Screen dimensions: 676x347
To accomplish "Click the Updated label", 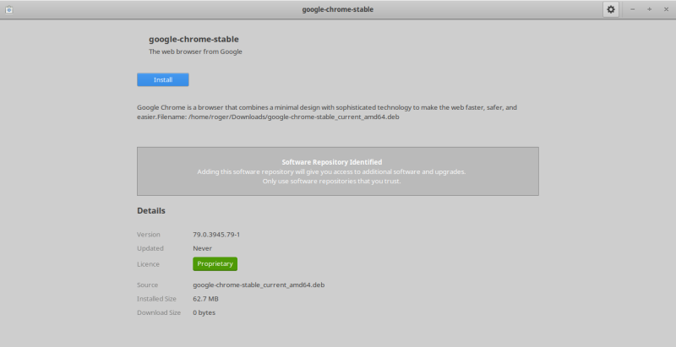I will [150, 248].
